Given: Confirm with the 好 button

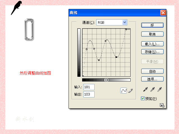Looking at the screenshot, I should point(152,25).
